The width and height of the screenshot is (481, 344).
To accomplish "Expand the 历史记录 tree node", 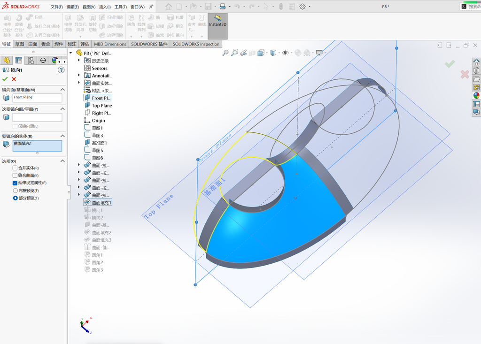I will point(79,61).
